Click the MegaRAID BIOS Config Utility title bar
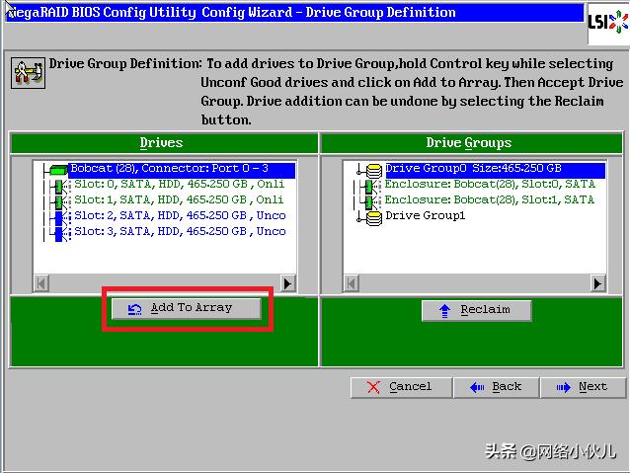 coord(295,13)
